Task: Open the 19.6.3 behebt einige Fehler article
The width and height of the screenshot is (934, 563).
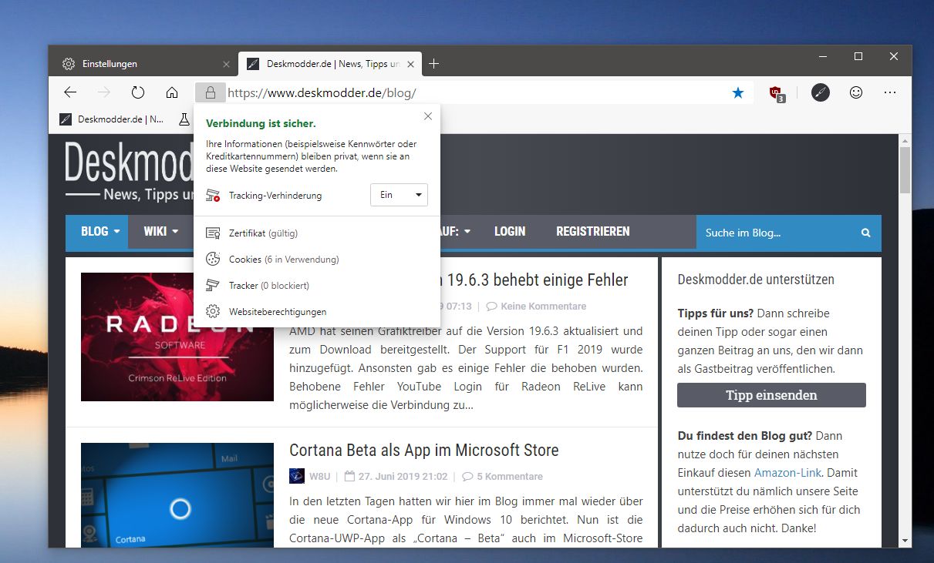Action: [534, 280]
